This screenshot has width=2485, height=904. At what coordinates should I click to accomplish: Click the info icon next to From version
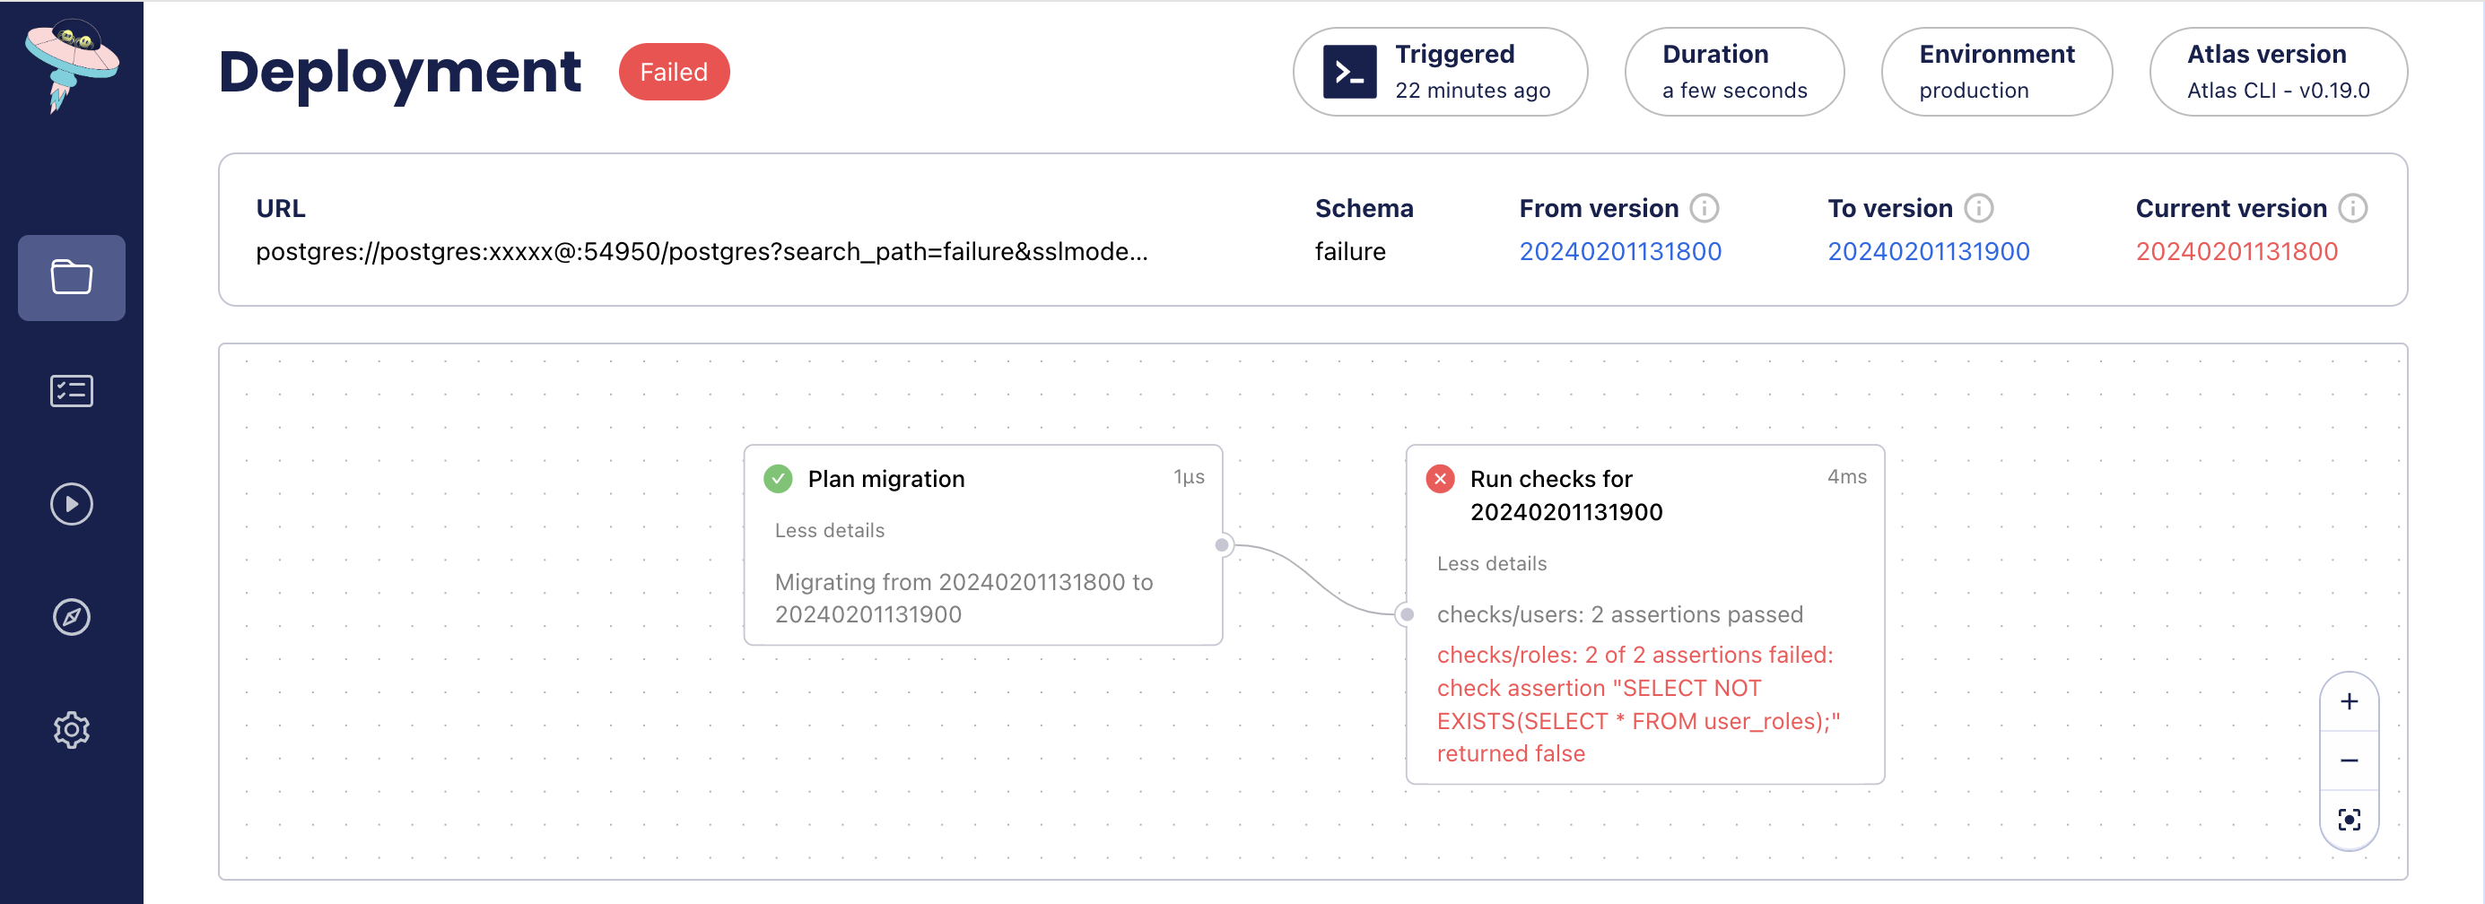click(x=1704, y=207)
